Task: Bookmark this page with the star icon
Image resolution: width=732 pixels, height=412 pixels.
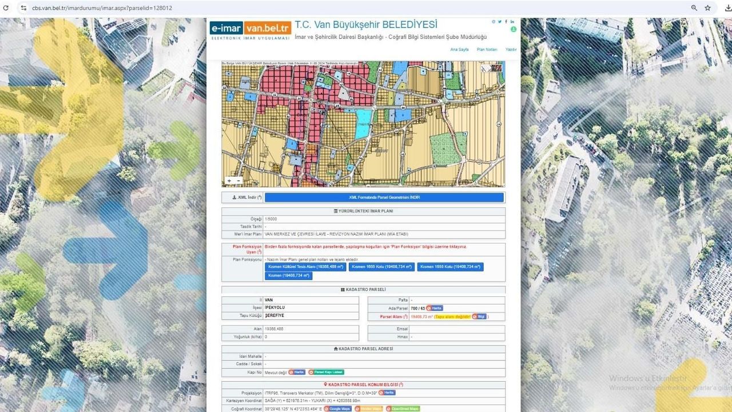Action: click(x=707, y=8)
